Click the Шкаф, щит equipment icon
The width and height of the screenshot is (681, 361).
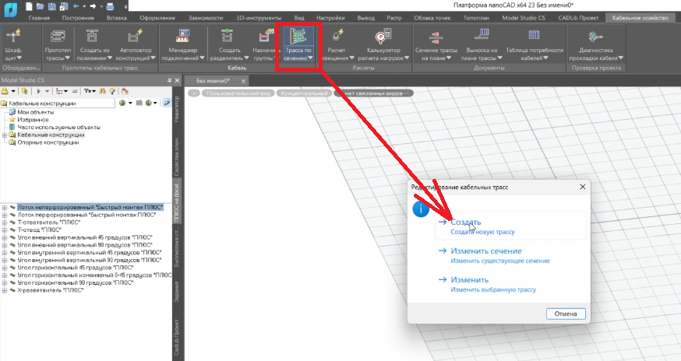[13, 37]
